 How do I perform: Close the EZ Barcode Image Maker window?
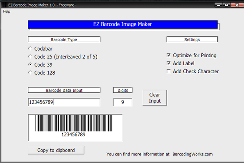(237, 5)
